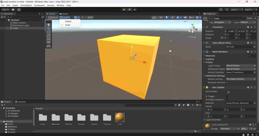
Task: Open the Shader Standard dropdown
Action: click(x=230, y=129)
